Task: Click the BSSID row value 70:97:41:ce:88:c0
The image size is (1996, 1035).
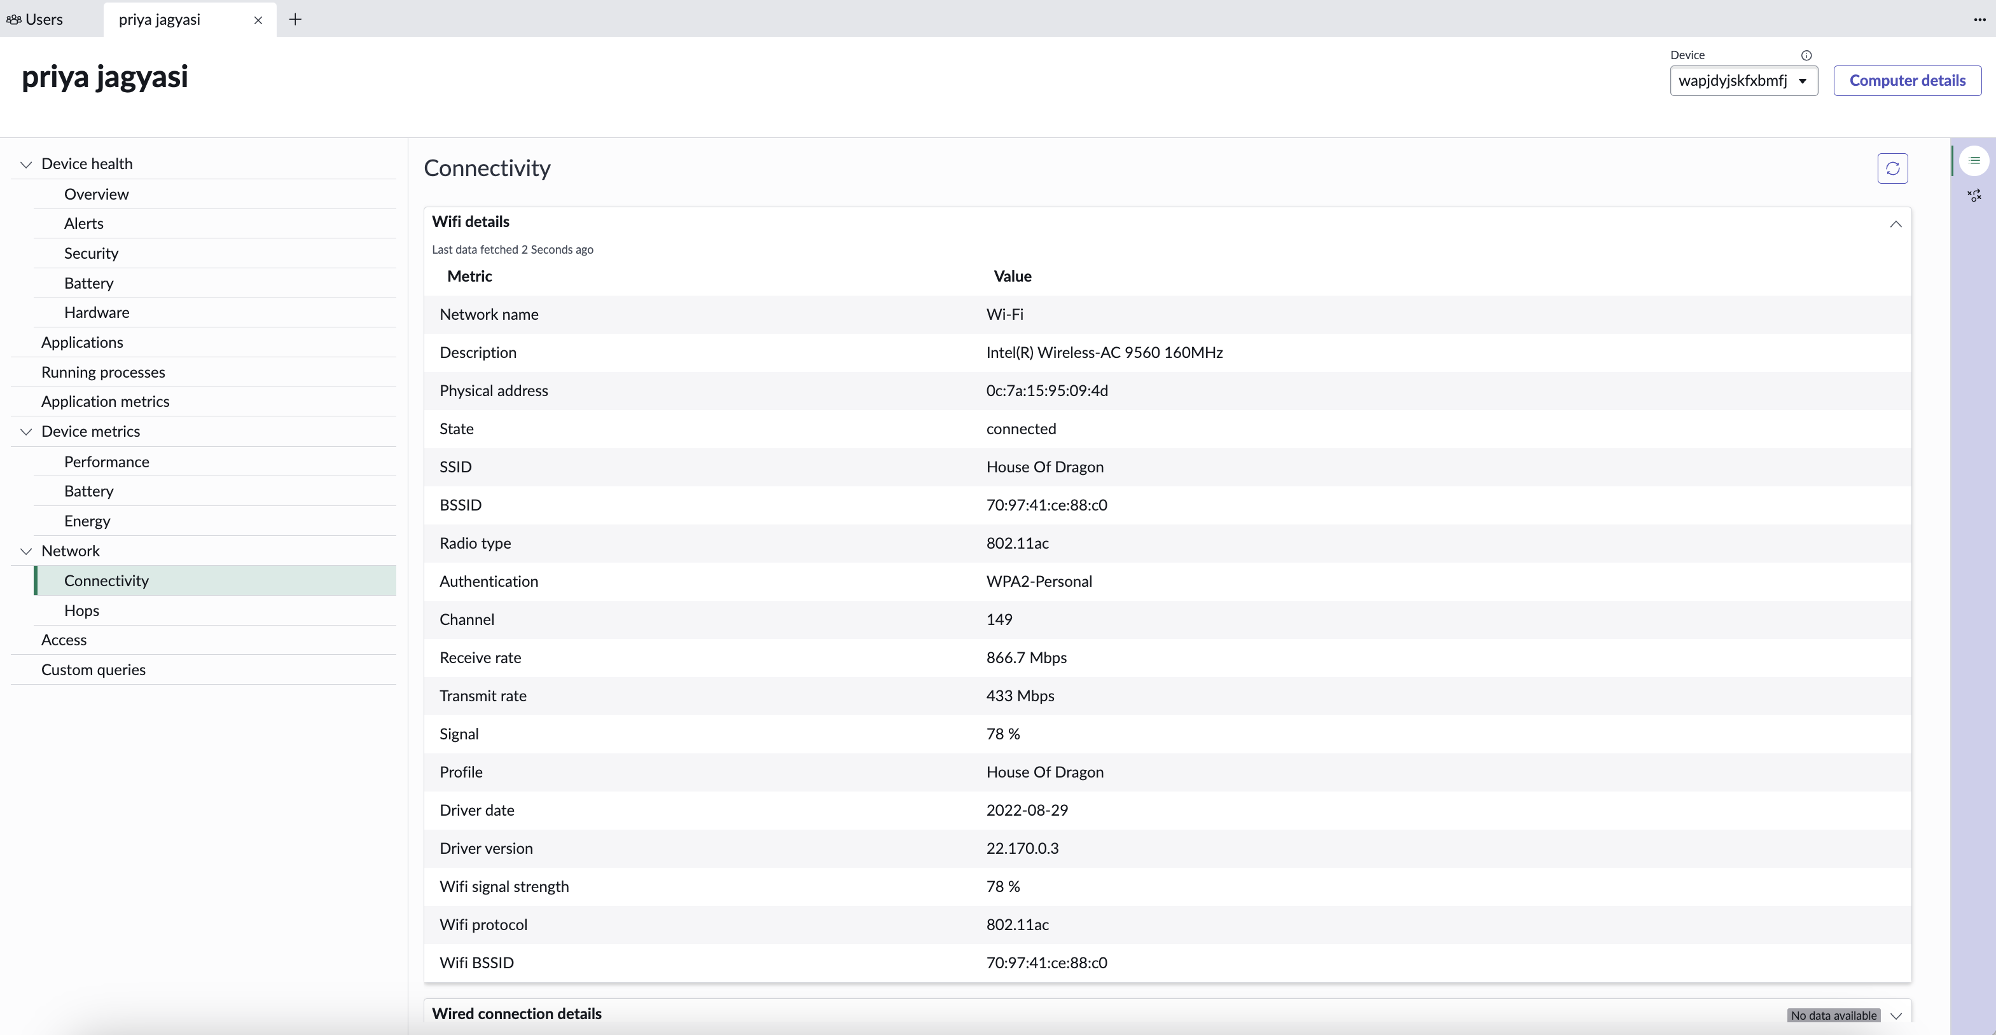Action: tap(1046, 505)
